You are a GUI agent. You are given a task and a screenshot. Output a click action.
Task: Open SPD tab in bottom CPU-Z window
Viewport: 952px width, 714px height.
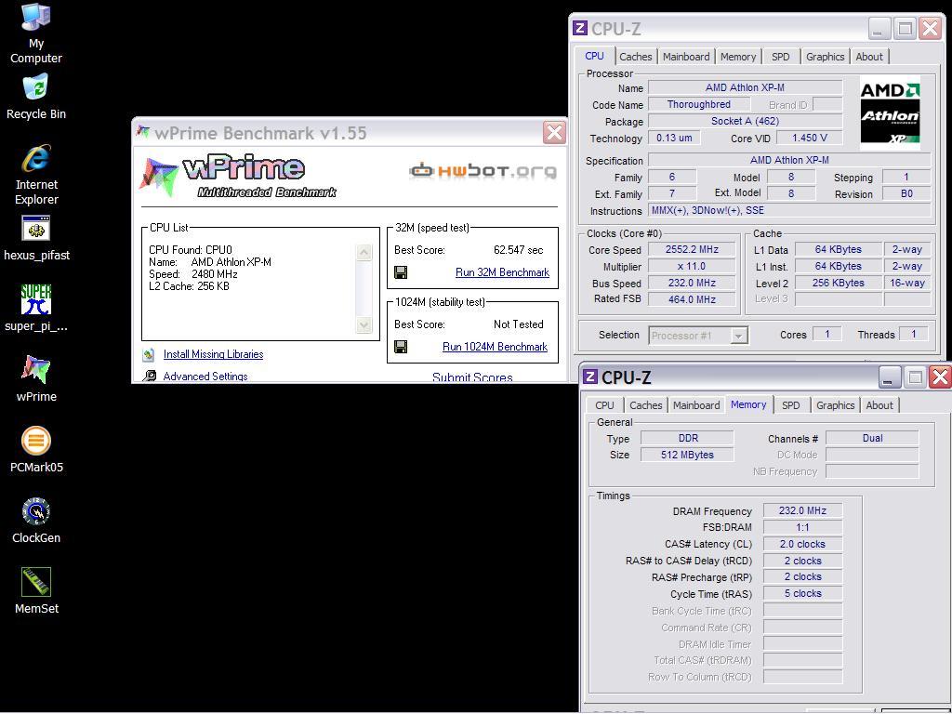click(x=791, y=405)
